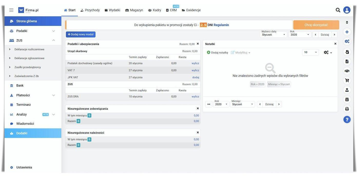Click the plus icon in right sidebar
This screenshot has height=177, width=357.
point(347,32)
